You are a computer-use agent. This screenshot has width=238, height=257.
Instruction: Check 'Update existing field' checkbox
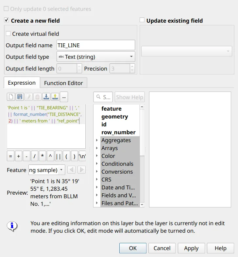tap(142, 20)
